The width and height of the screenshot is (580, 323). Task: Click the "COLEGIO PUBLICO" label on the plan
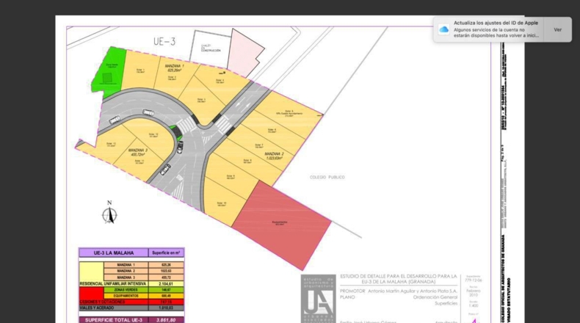click(x=327, y=177)
